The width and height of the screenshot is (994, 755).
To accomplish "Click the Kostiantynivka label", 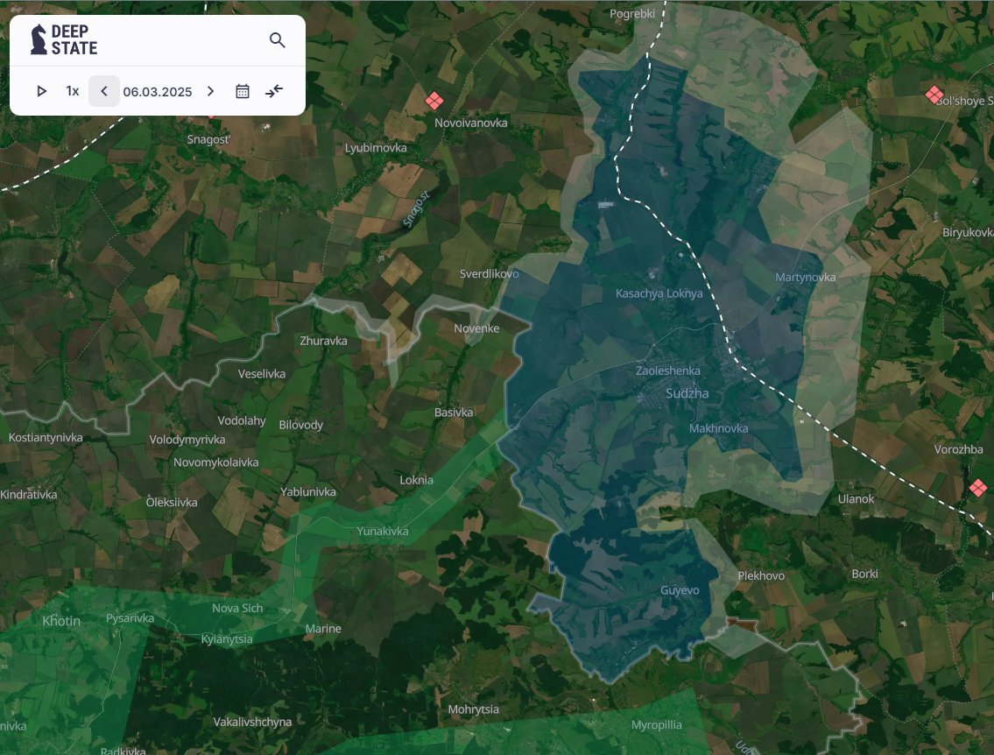I will [x=46, y=438].
